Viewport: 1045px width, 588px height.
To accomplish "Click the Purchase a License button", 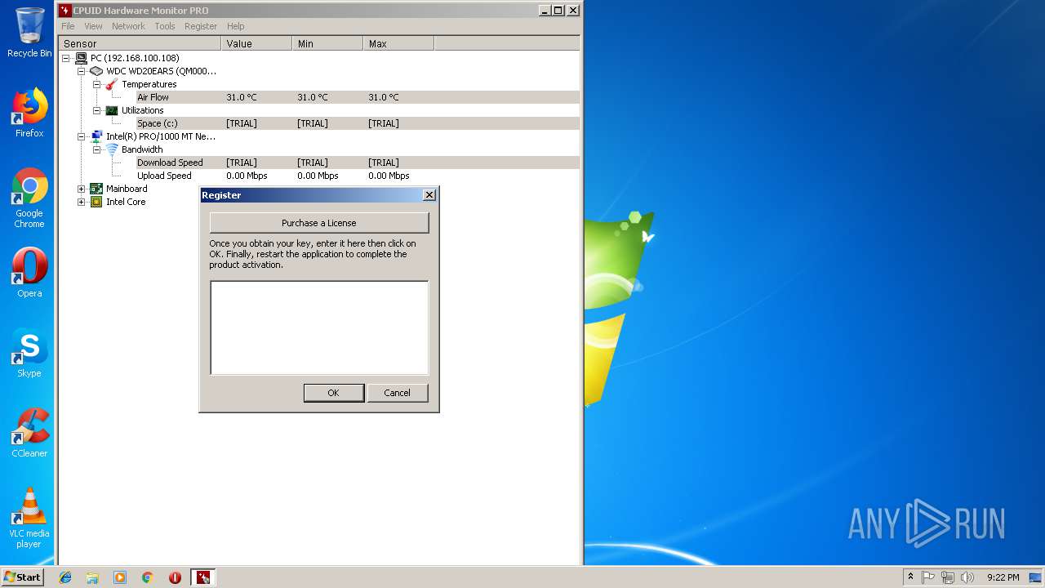I will tap(319, 223).
